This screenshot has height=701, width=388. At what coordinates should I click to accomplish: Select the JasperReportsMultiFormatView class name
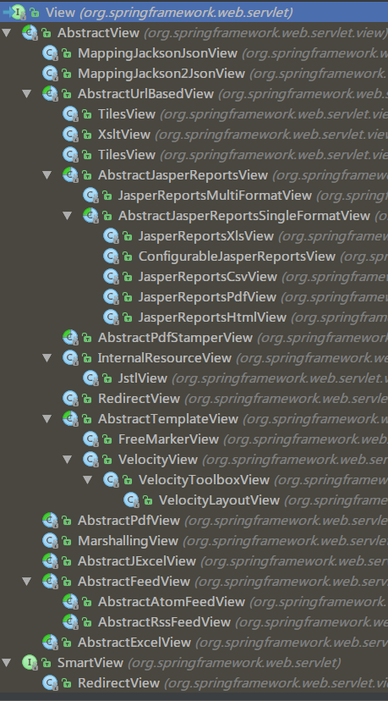tap(215, 196)
